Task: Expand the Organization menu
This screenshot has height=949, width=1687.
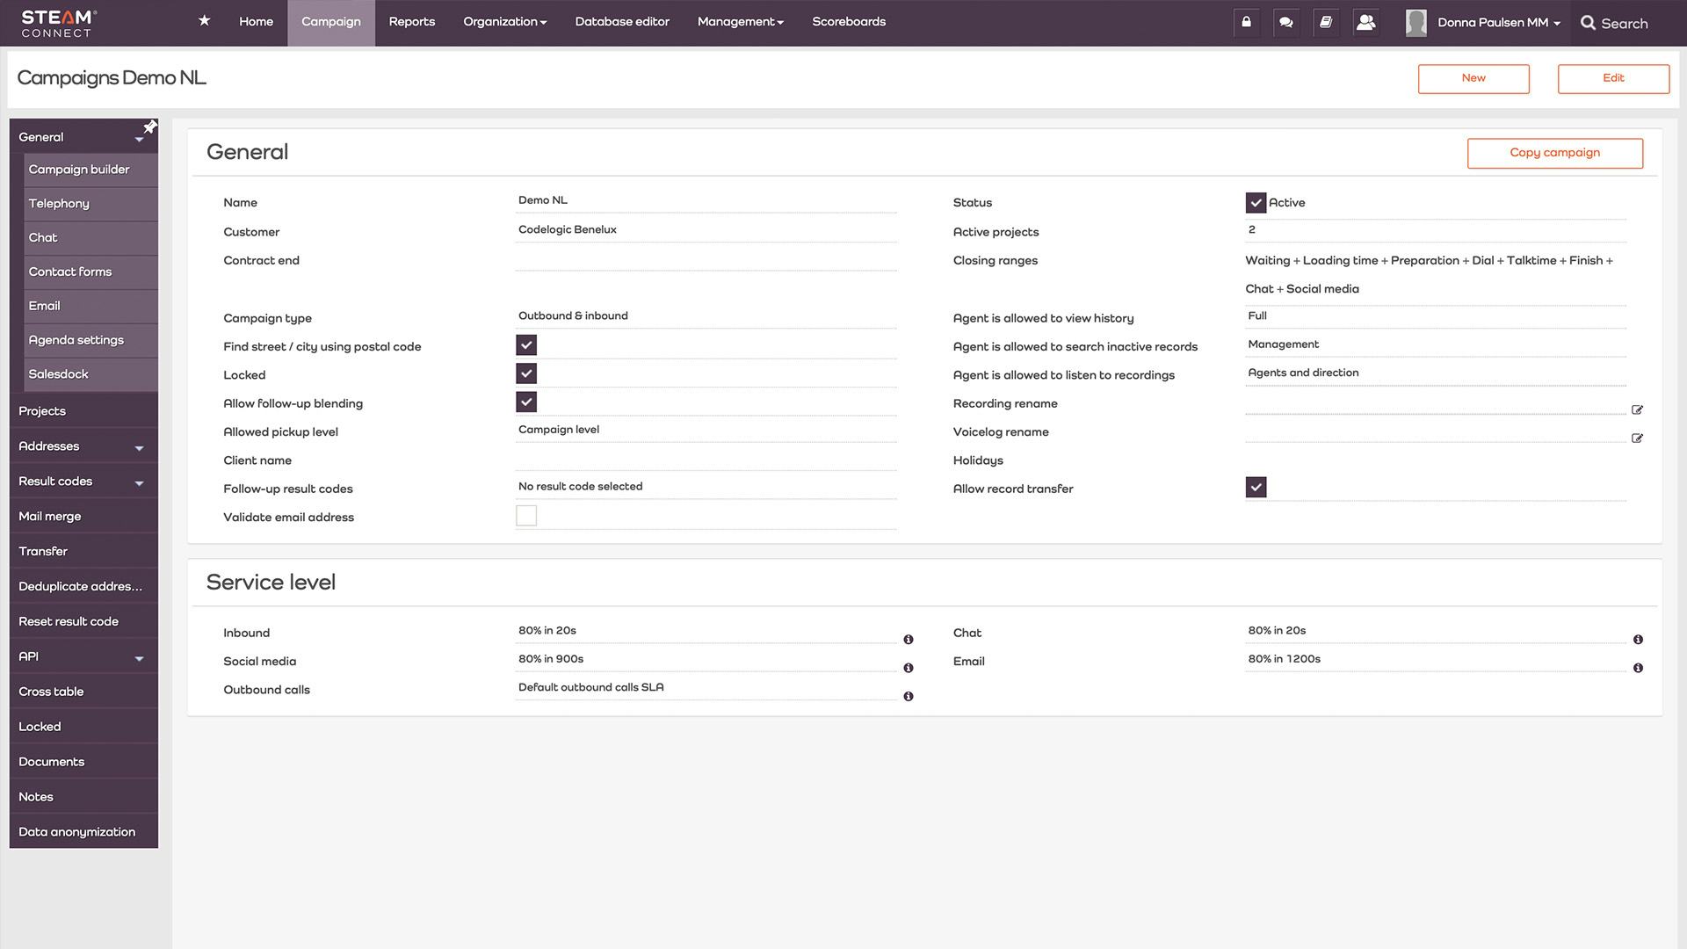Action: 504,21
